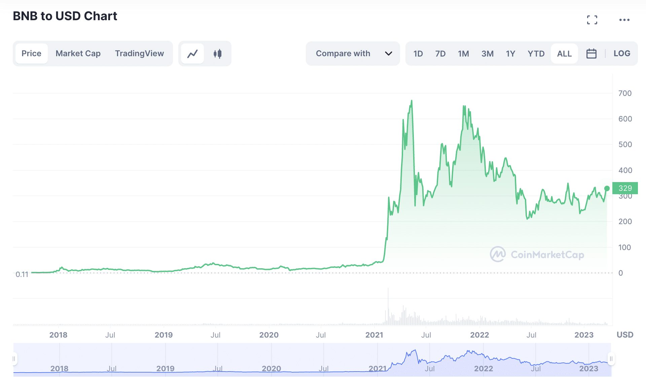Select 3M time range
Viewport: 646px width, 383px height.
(x=487, y=54)
